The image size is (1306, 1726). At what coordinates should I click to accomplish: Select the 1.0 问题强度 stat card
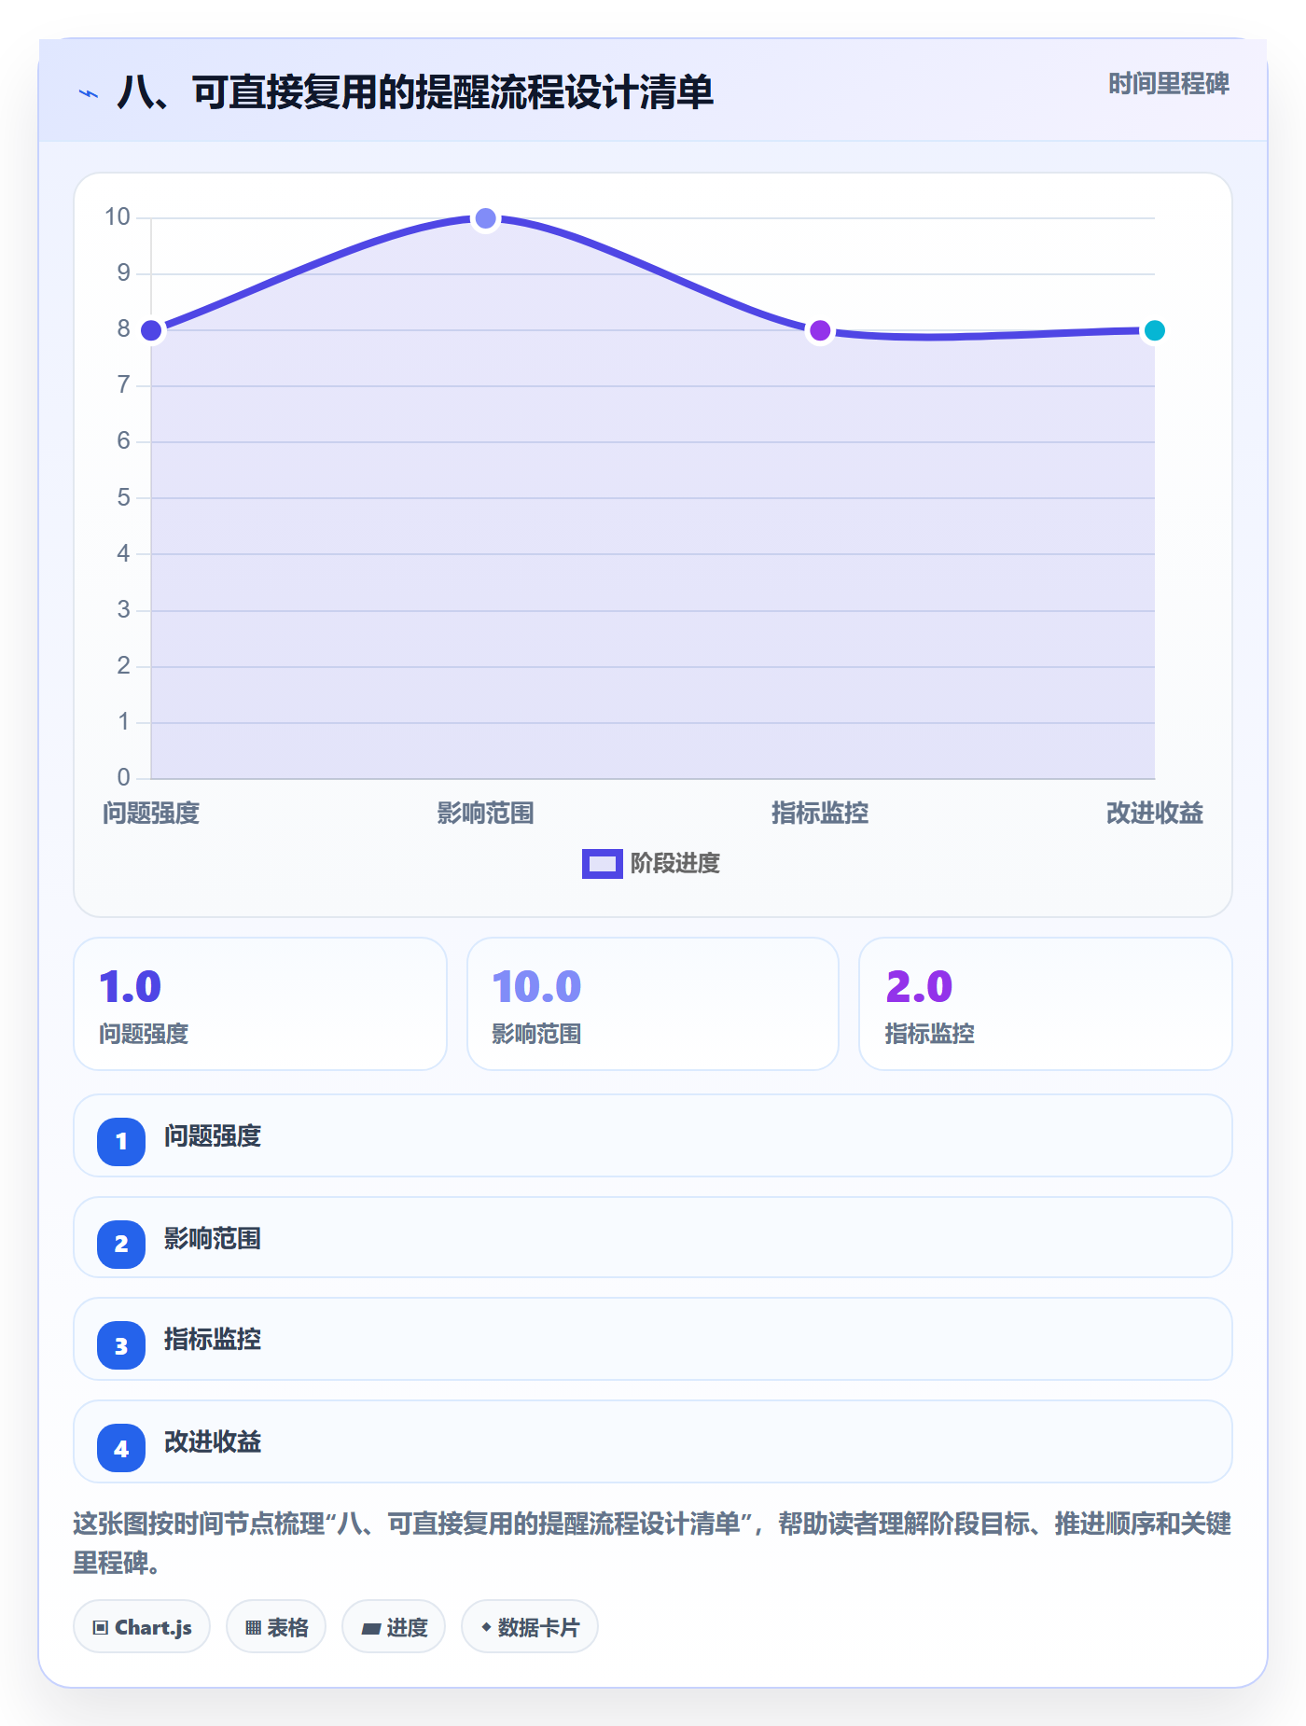(260, 1004)
